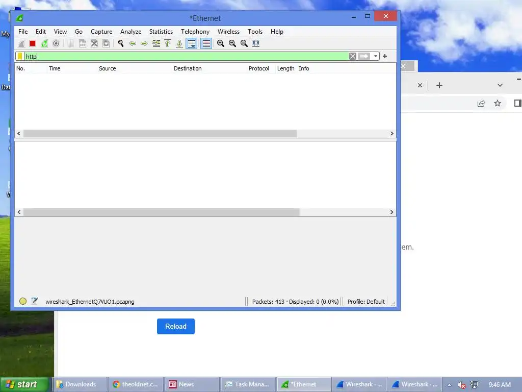The image size is (522, 392).
Task: Click the save capture file icon
Action: (x=82, y=43)
